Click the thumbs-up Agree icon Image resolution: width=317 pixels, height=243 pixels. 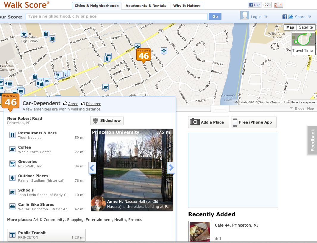coord(65,104)
